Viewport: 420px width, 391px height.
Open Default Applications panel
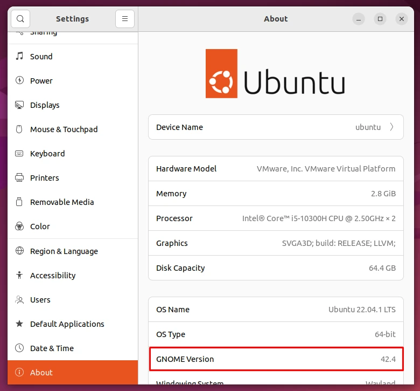(x=73, y=324)
